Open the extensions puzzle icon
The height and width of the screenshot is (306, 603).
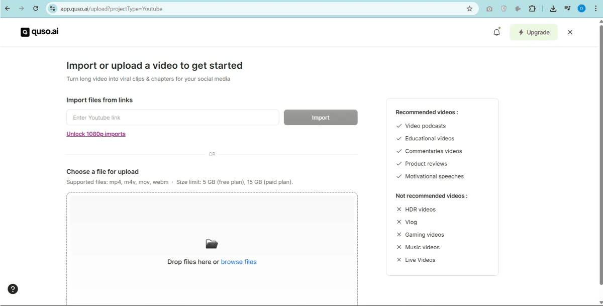click(x=532, y=9)
